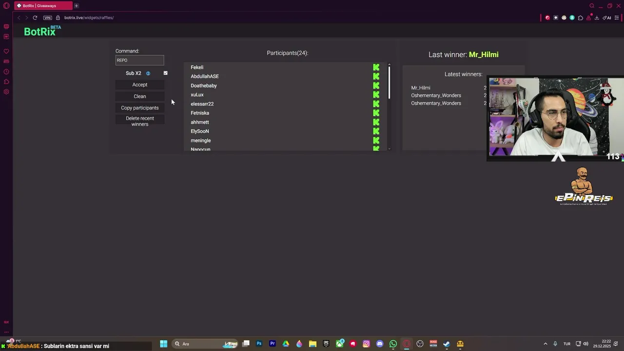Viewport: 624px width, 351px height.
Task: Click the Accept button
Action: pos(140,85)
